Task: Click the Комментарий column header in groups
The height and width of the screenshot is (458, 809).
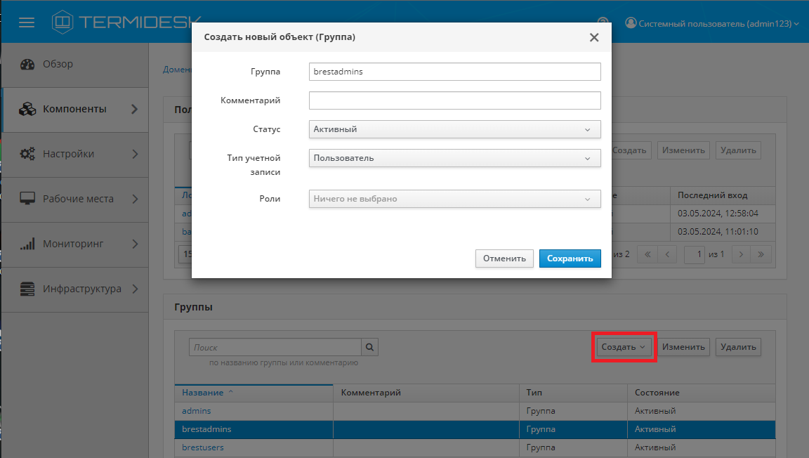Action: click(x=426, y=393)
